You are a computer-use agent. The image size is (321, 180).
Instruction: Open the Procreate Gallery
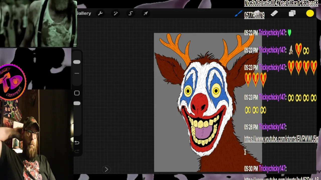(84, 13)
